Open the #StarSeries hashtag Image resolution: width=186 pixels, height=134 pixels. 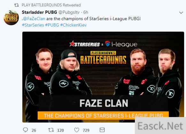click(33, 25)
